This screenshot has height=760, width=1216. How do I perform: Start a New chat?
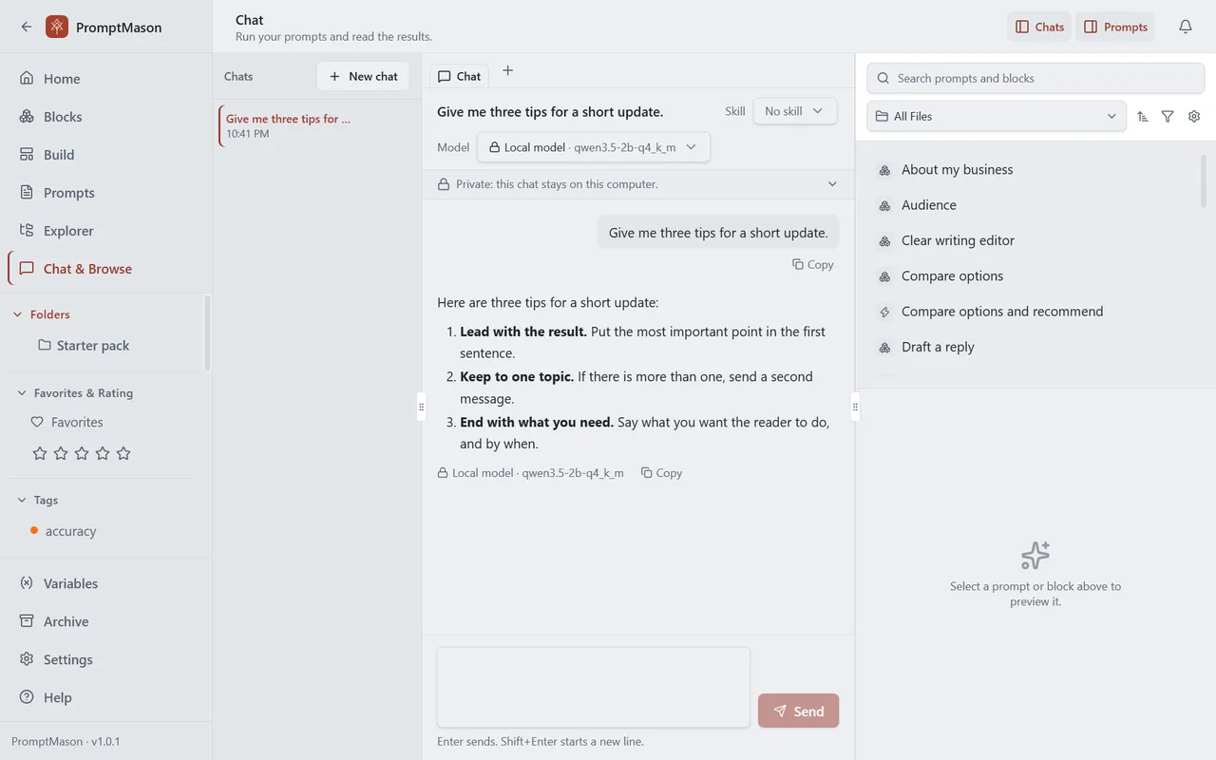click(x=363, y=76)
